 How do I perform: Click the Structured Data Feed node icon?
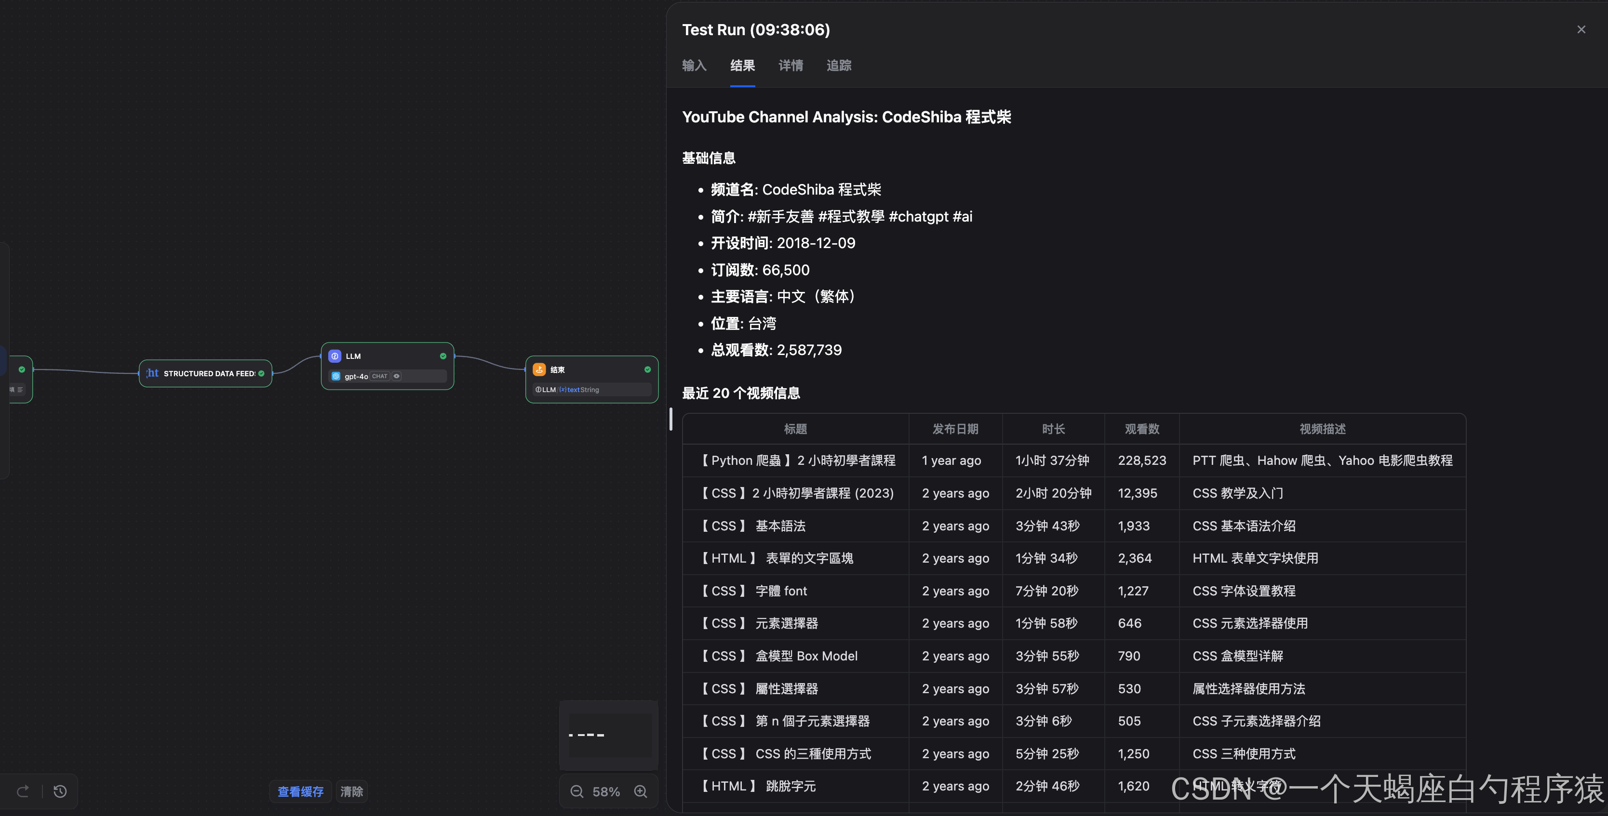coord(152,373)
